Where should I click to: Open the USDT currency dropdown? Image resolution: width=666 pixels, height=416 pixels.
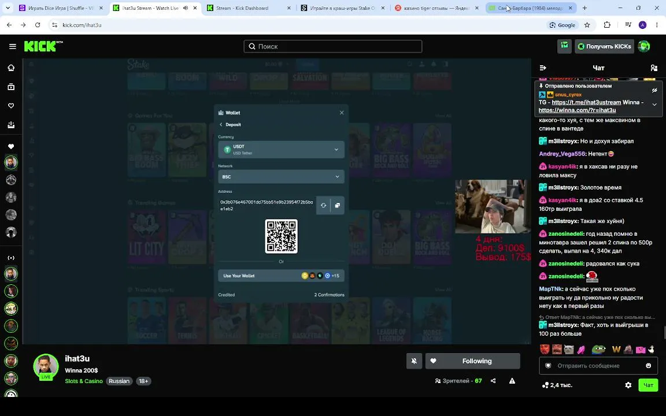point(281,150)
